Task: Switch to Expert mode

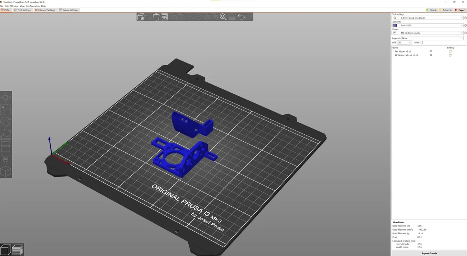Action: (460, 10)
